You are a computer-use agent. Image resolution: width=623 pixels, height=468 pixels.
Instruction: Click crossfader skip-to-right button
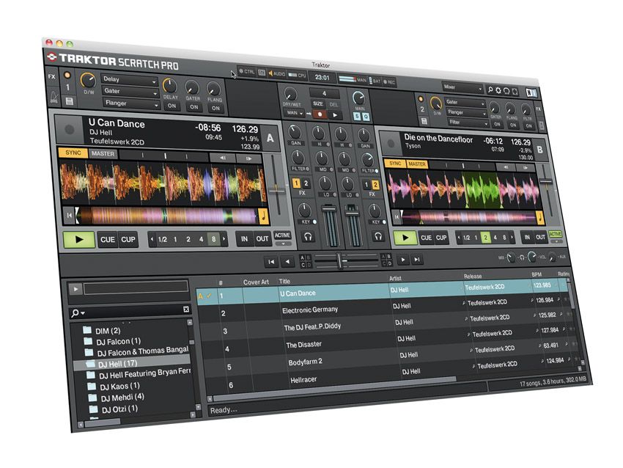[x=417, y=260]
